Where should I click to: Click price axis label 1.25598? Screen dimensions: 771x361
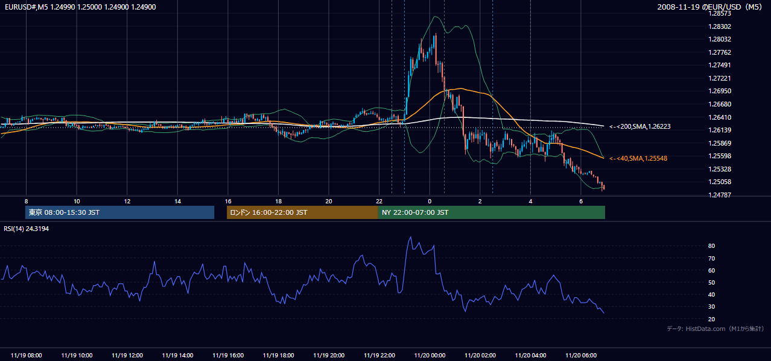tap(721, 156)
